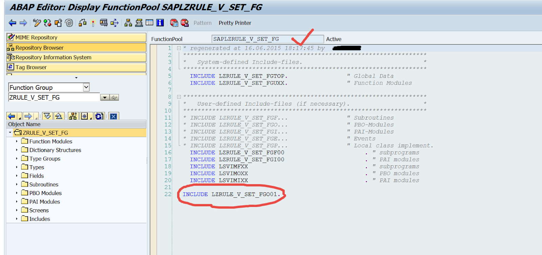Image resolution: width=542 pixels, height=255 pixels.
Task: Expand the Function Modules folder
Action: click(x=17, y=141)
